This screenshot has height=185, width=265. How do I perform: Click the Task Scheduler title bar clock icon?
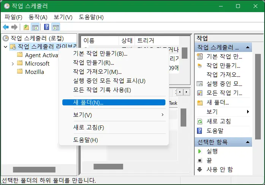tap(7, 6)
